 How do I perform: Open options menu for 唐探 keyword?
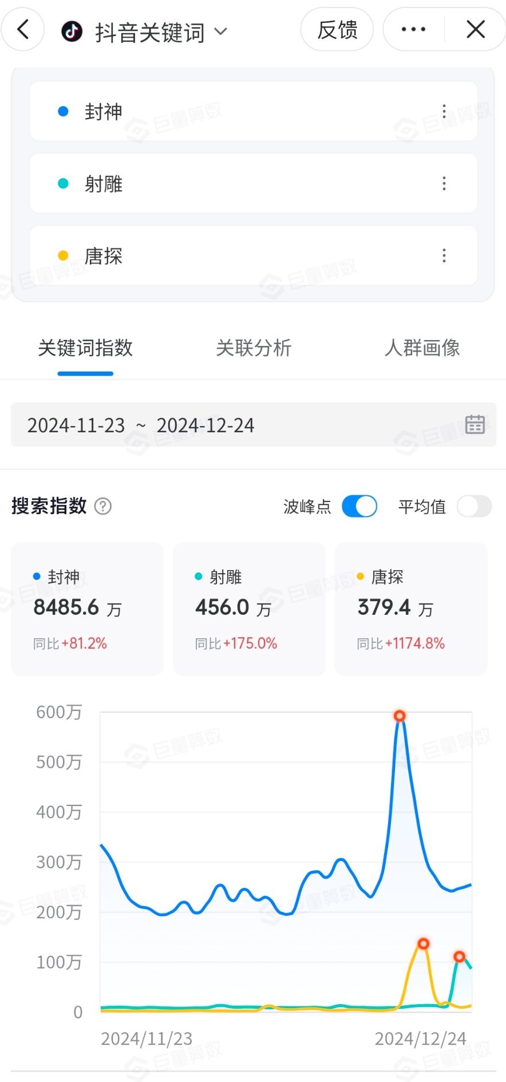444,256
